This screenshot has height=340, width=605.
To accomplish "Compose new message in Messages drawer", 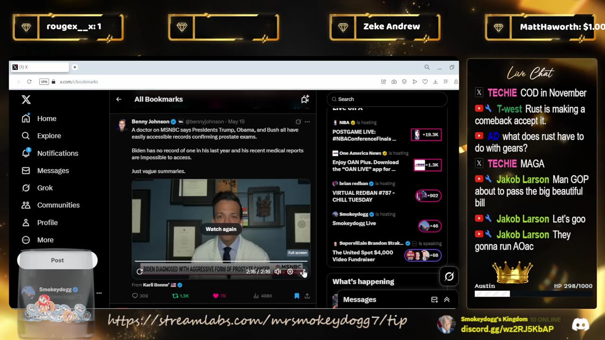I will click(434, 299).
